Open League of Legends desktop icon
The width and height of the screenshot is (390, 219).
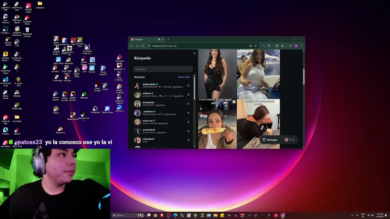[119, 99]
